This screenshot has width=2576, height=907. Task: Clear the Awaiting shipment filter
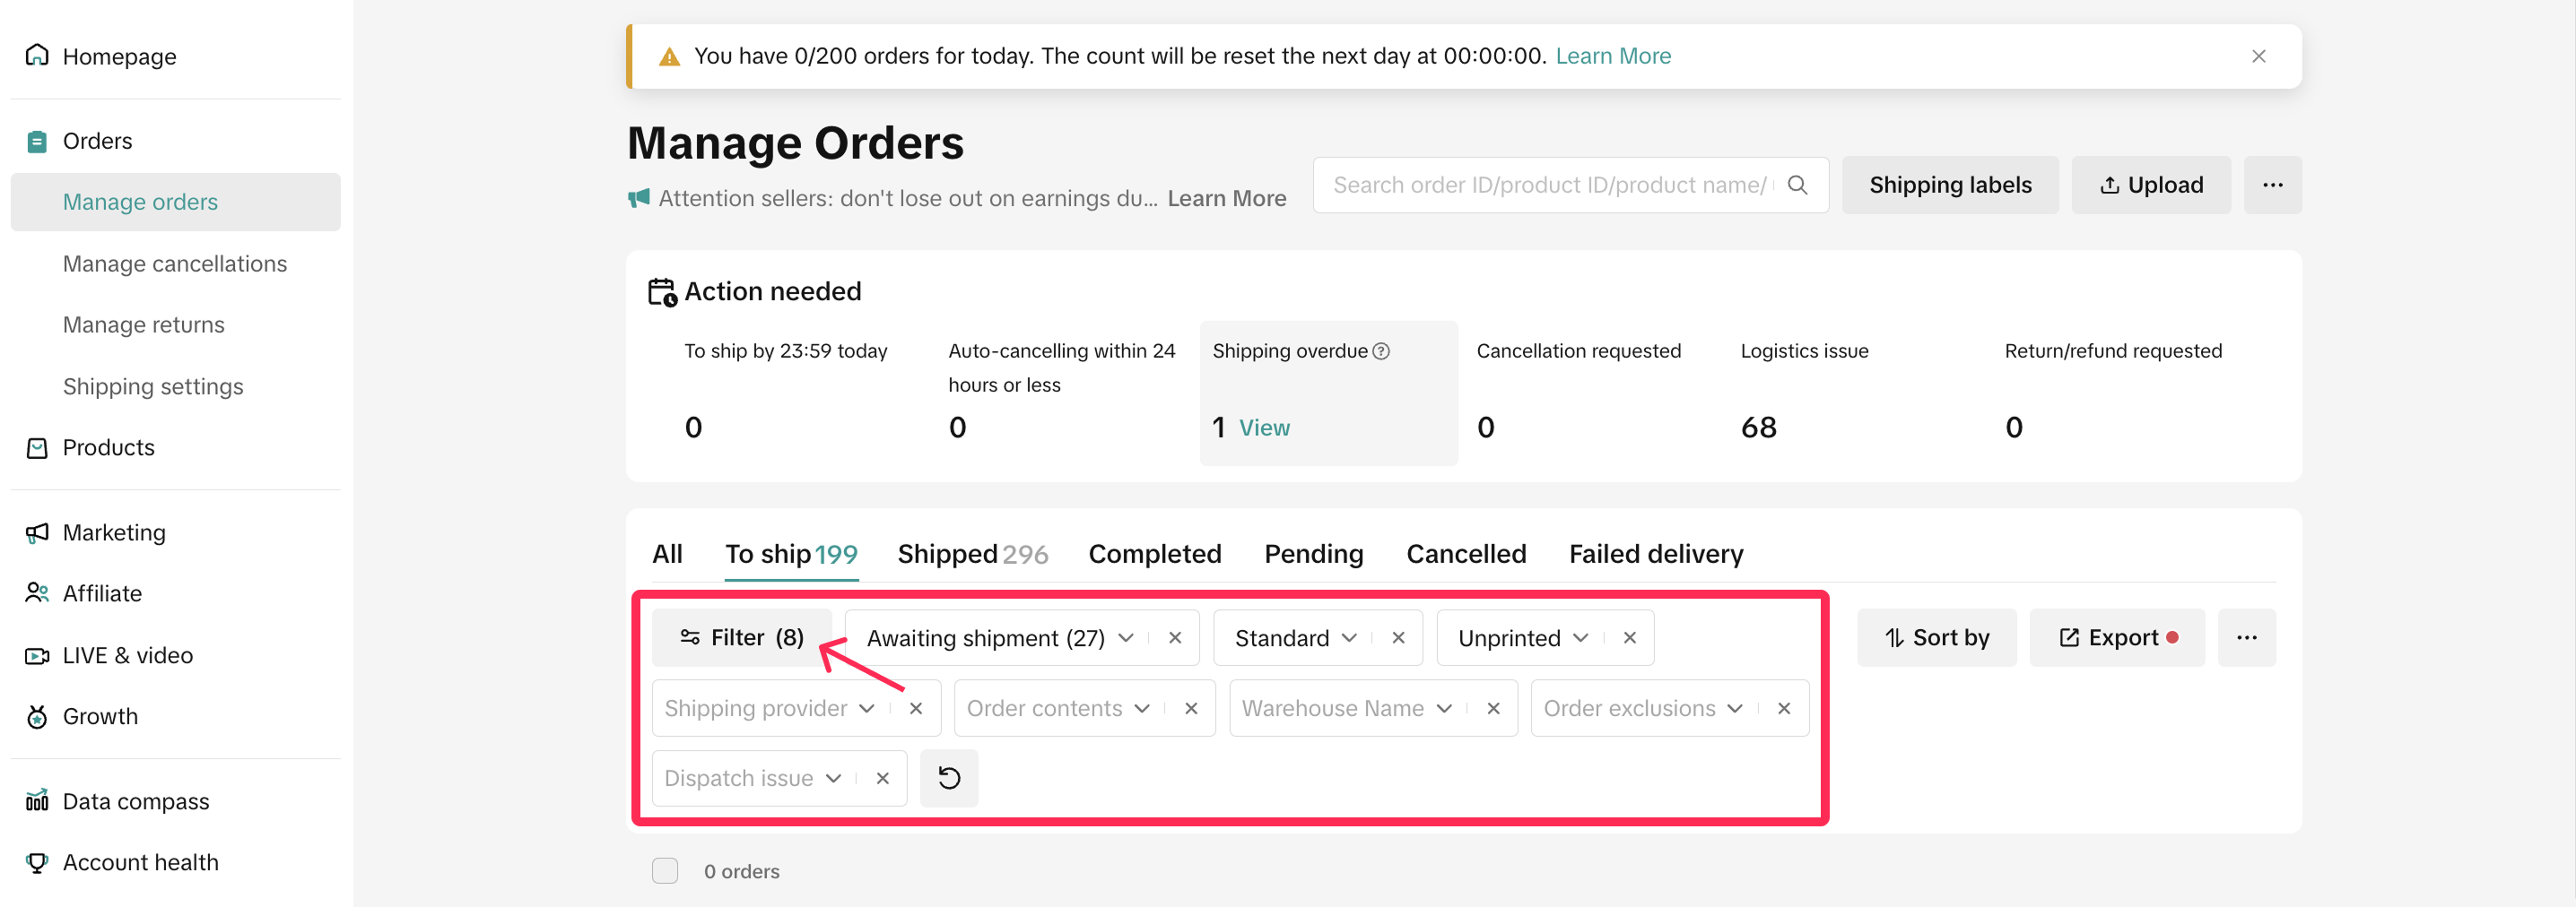click(x=1175, y=637)
